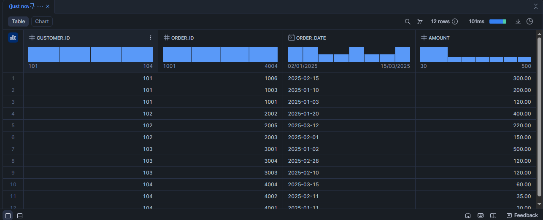Search within the query results
Image resolution: width=543 pixels, height=220 pixels.
point(408,21)
